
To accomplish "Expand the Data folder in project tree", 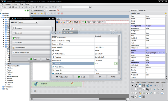I will [1, 89].
